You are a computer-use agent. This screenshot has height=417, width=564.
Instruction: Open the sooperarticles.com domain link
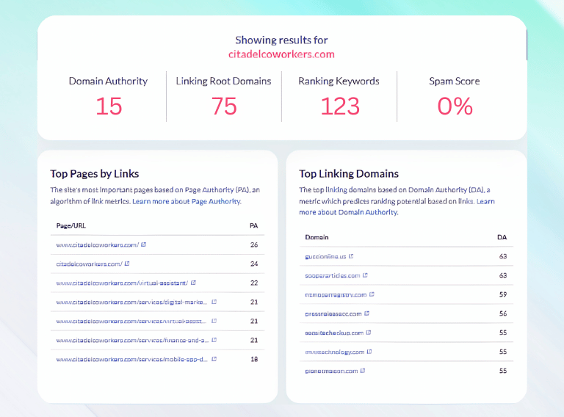tap(333, 275)
